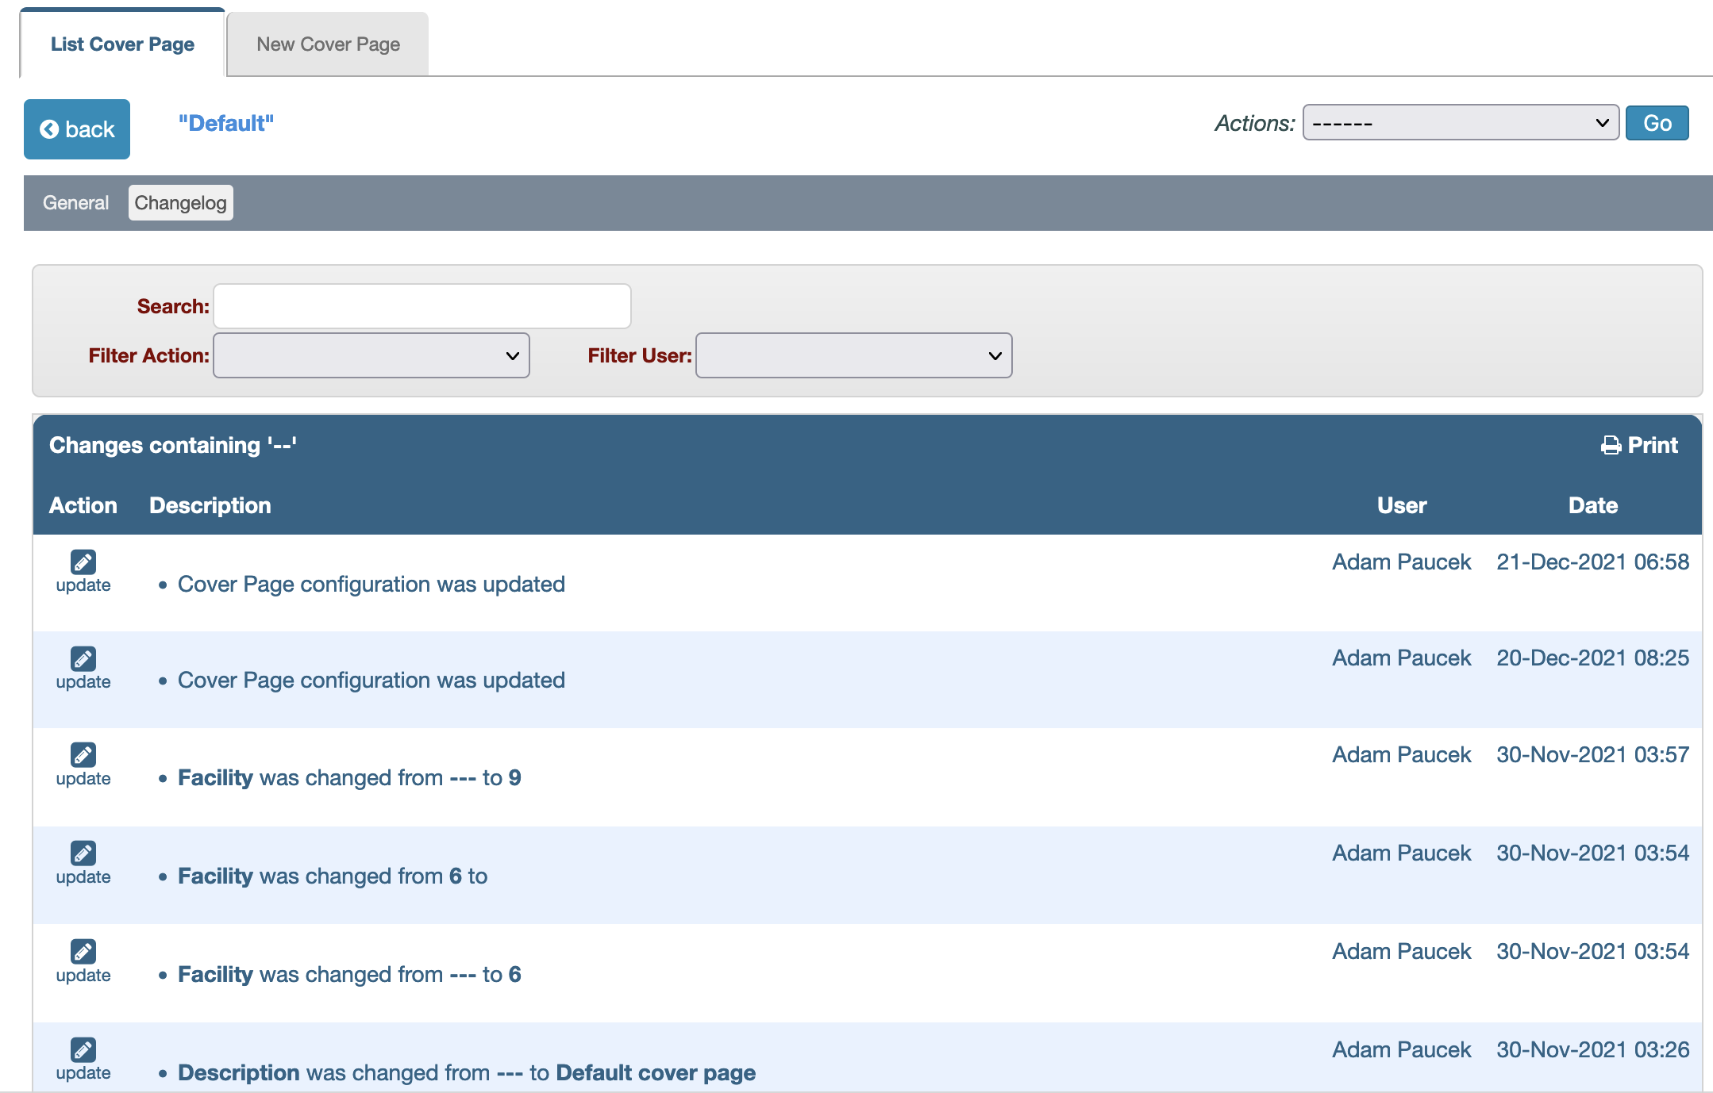Click Adam Paucek user in first row
This screenshot has height=1093, width=1713.
pyautogui.click(x=1401, y=562)
